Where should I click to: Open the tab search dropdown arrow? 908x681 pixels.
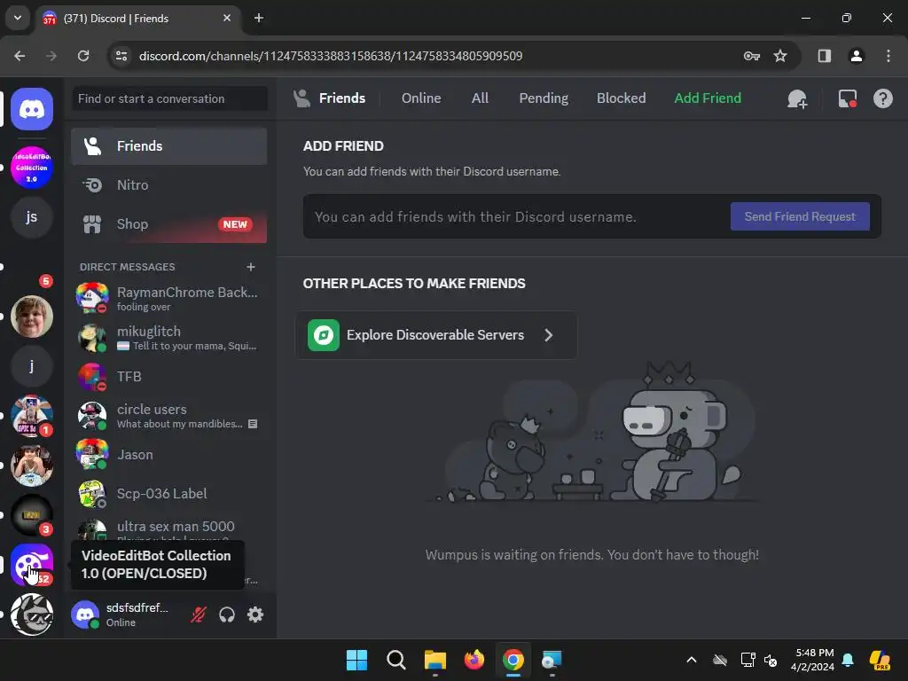click(x=18, y=18)
